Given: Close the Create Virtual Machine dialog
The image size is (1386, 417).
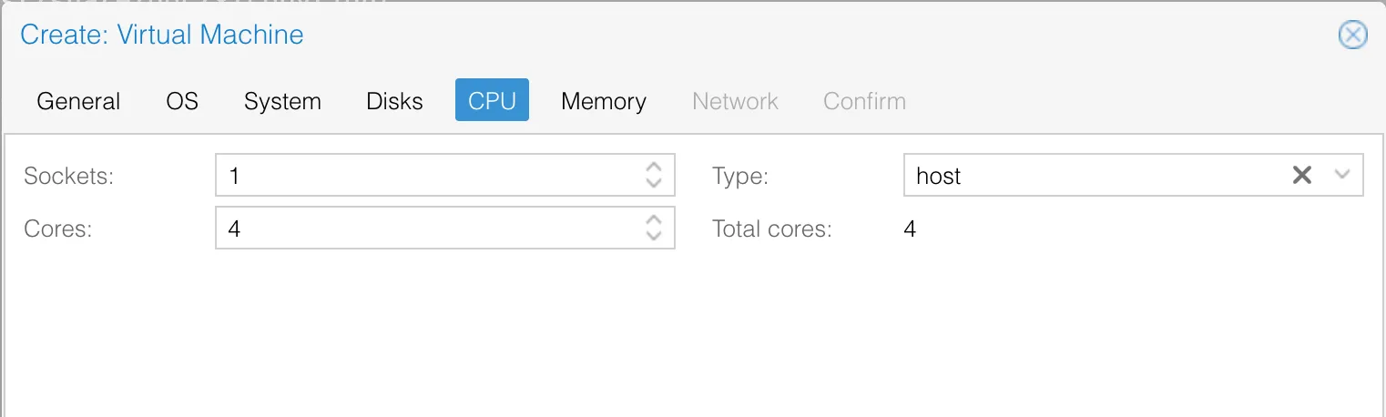Looking at the screenshot, I should [x=1352, y=36].
